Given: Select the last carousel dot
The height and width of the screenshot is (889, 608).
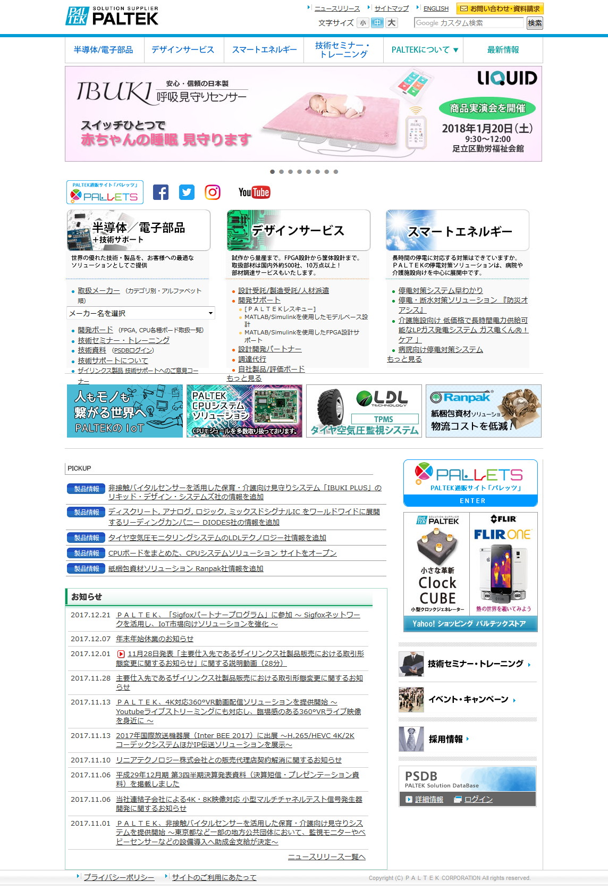Looking at the screenshot, I should click(x=335, y=172).
